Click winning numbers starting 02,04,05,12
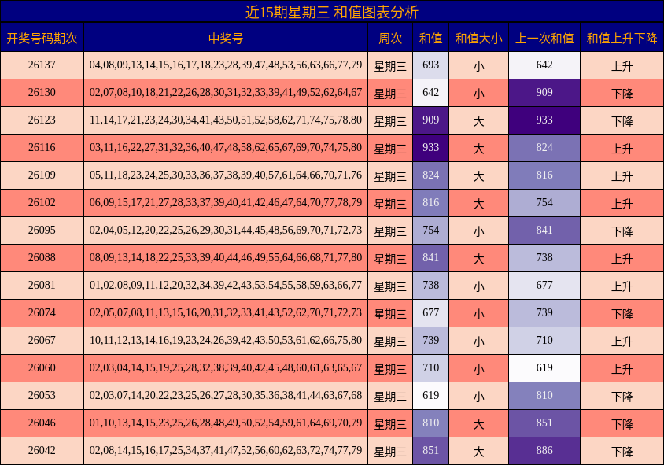Screen dimensions: 664x465 226,230
